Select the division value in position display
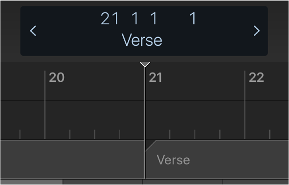 click(154, 18)
